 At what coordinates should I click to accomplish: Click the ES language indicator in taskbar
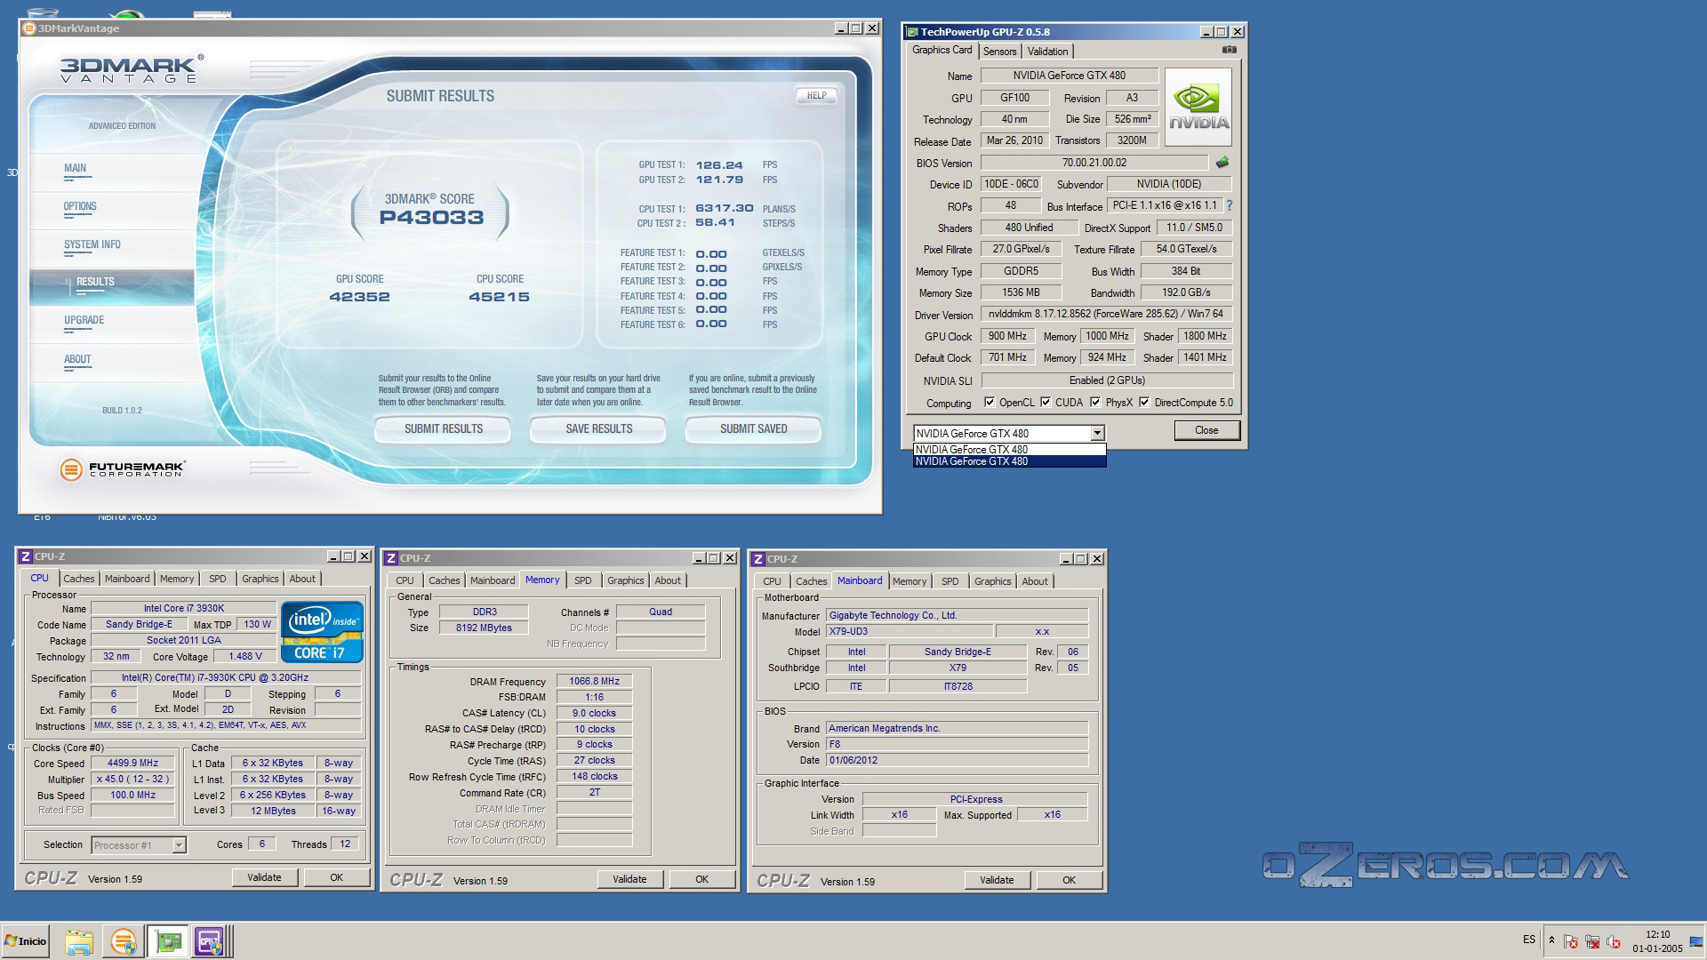tap(1529, 940)
